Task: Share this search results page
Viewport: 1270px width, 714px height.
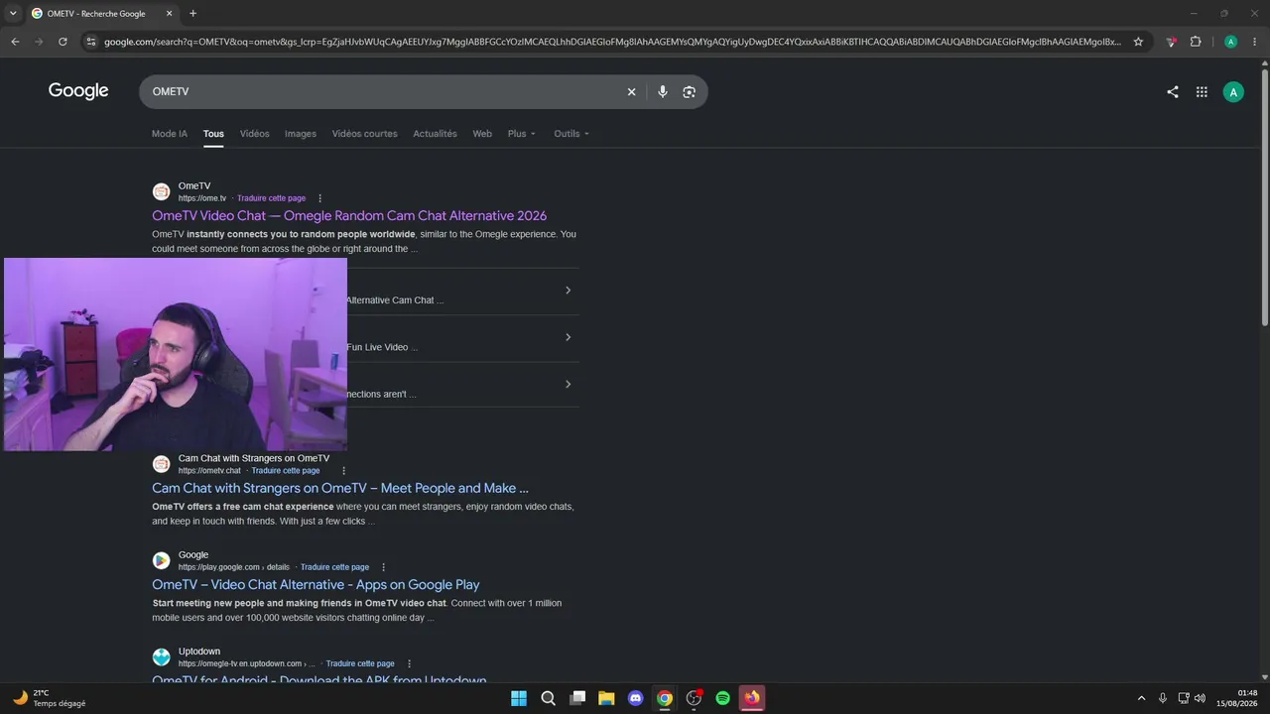Action: [1173, 92]
